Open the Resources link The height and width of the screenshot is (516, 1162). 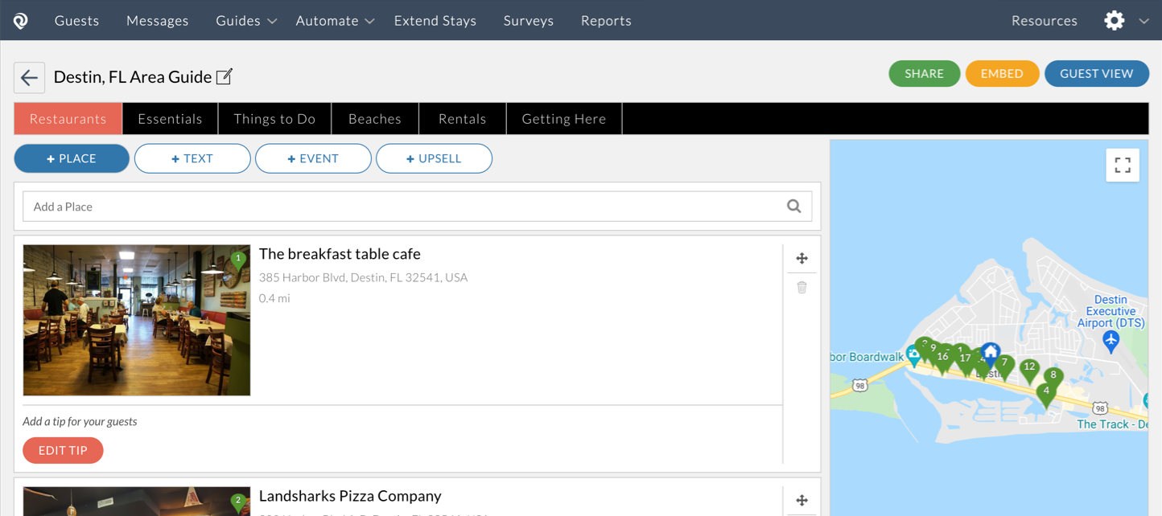point(1045,21)
